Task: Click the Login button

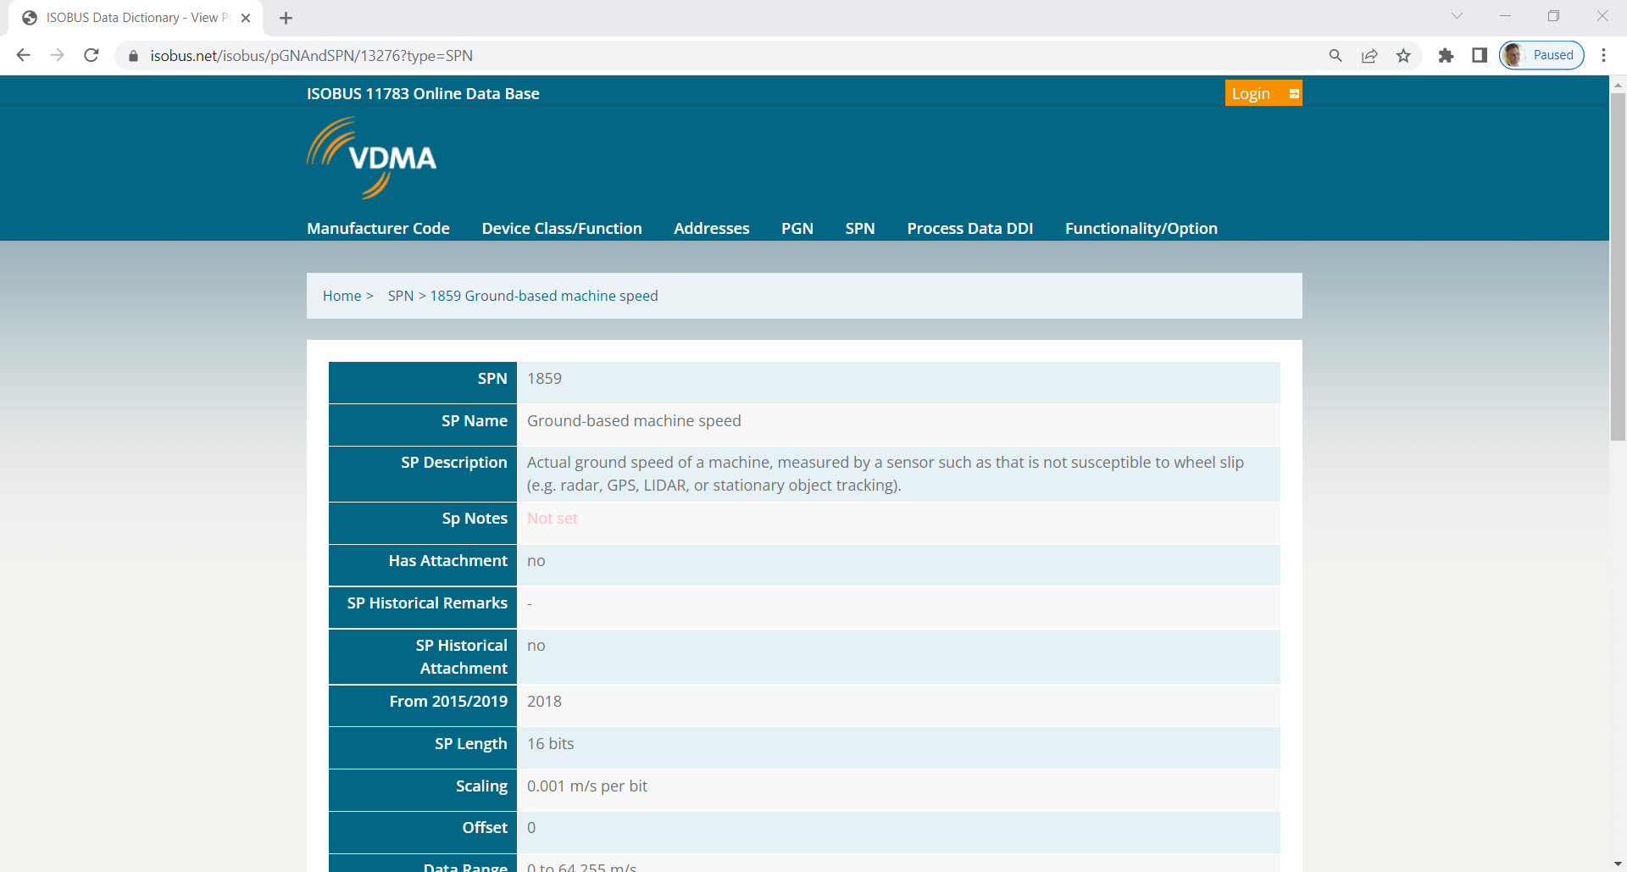Action: pyautogui.click(x=1263, y=93)
